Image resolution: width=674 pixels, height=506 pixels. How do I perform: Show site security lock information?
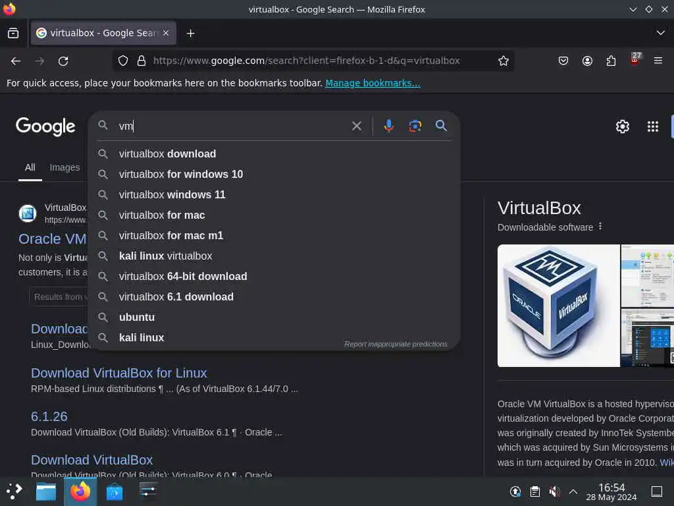tap(142, 61)
